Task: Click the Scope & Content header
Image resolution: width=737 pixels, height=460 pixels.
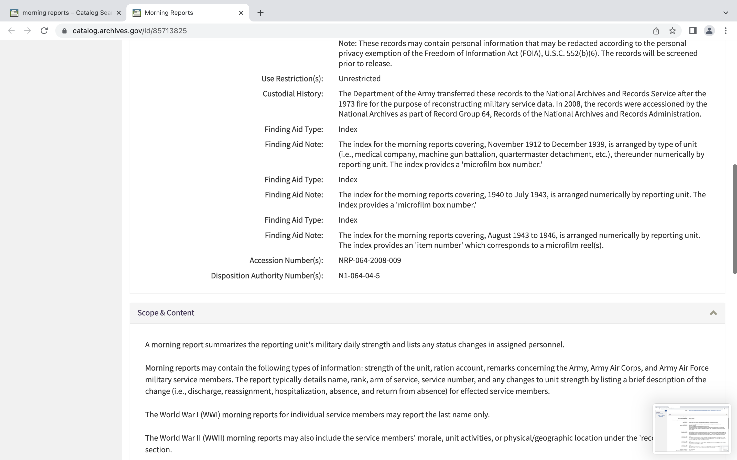Action: (166, 313)
